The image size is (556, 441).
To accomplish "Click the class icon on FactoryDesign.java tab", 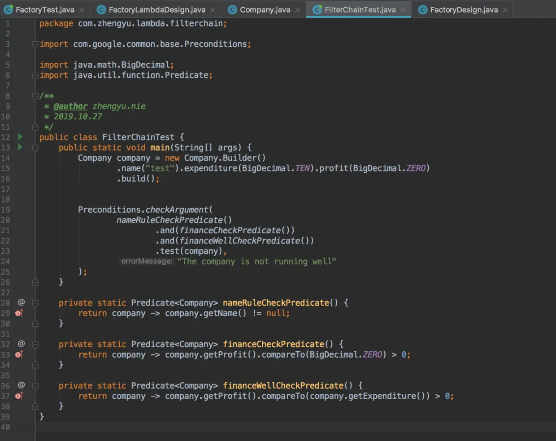I will [x=423, y=9].
